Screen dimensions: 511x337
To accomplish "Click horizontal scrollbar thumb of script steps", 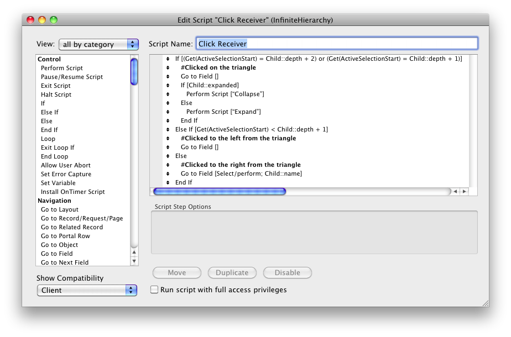I will point(220,192).
